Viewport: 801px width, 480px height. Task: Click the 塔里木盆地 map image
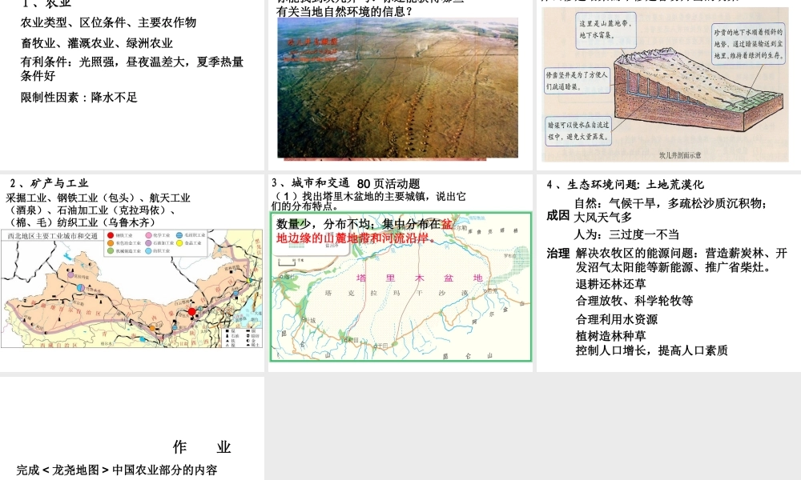point(401,287)
